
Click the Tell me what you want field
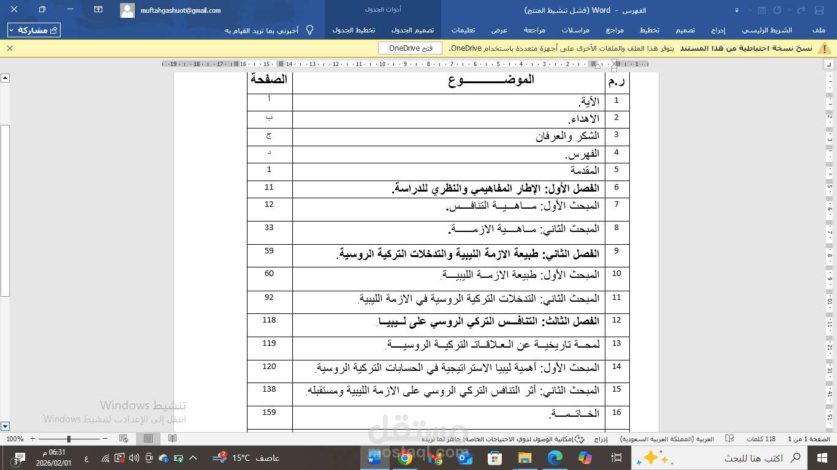coord(262,30)
